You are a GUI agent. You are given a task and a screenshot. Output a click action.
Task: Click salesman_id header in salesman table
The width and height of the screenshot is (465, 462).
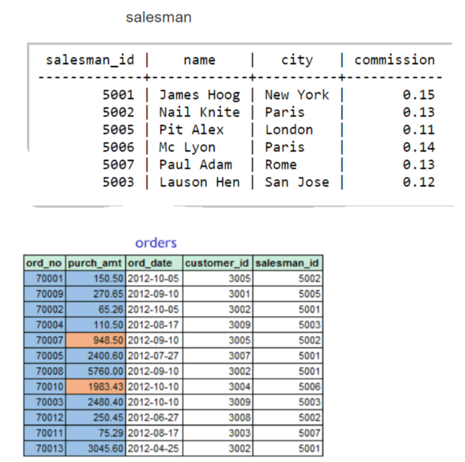pos(90,60)
